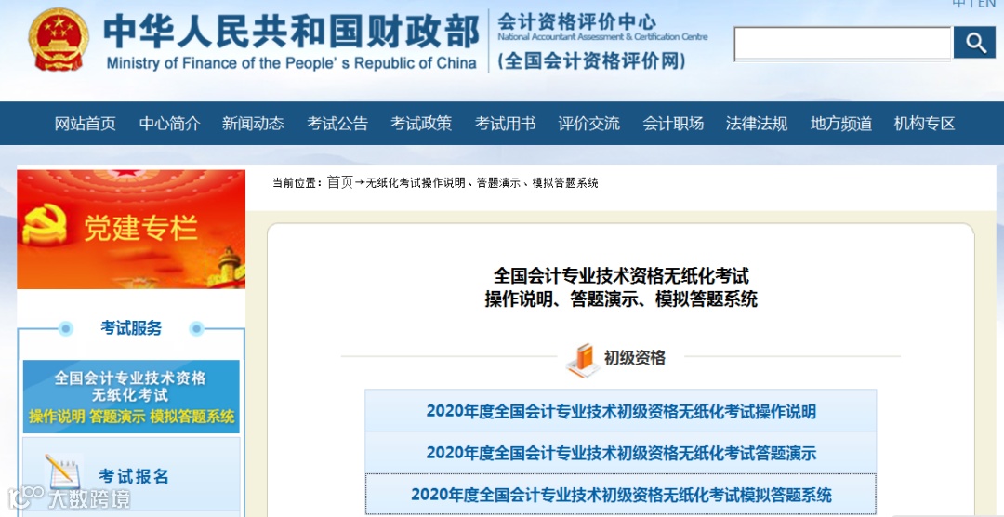Viewport: 1004px width, 517px height.
Task: Open 新闻动态 navigation item
Action: pos(253,124)
